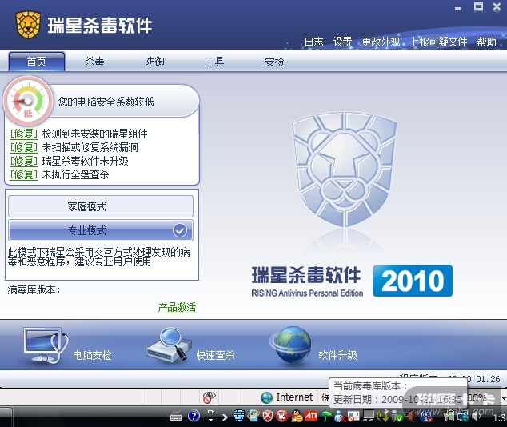The height and width of the screenshot is (427, 507).
Task: Click 修复 link for 未执行全盘查杀
Action: tap(24, 174)
